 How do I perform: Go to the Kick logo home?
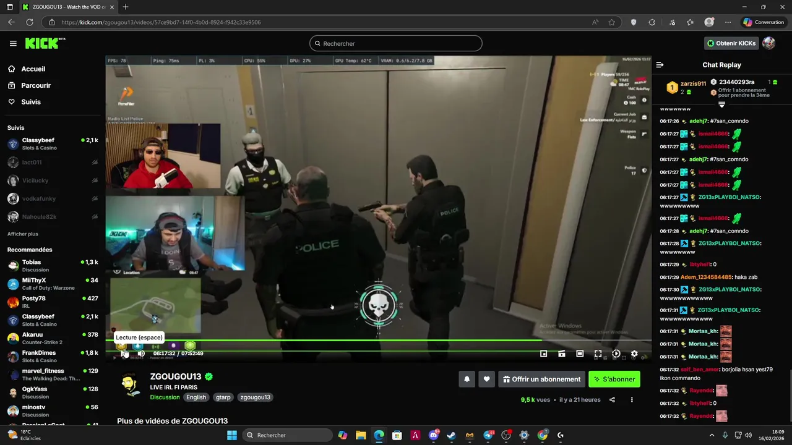point(45,43)
